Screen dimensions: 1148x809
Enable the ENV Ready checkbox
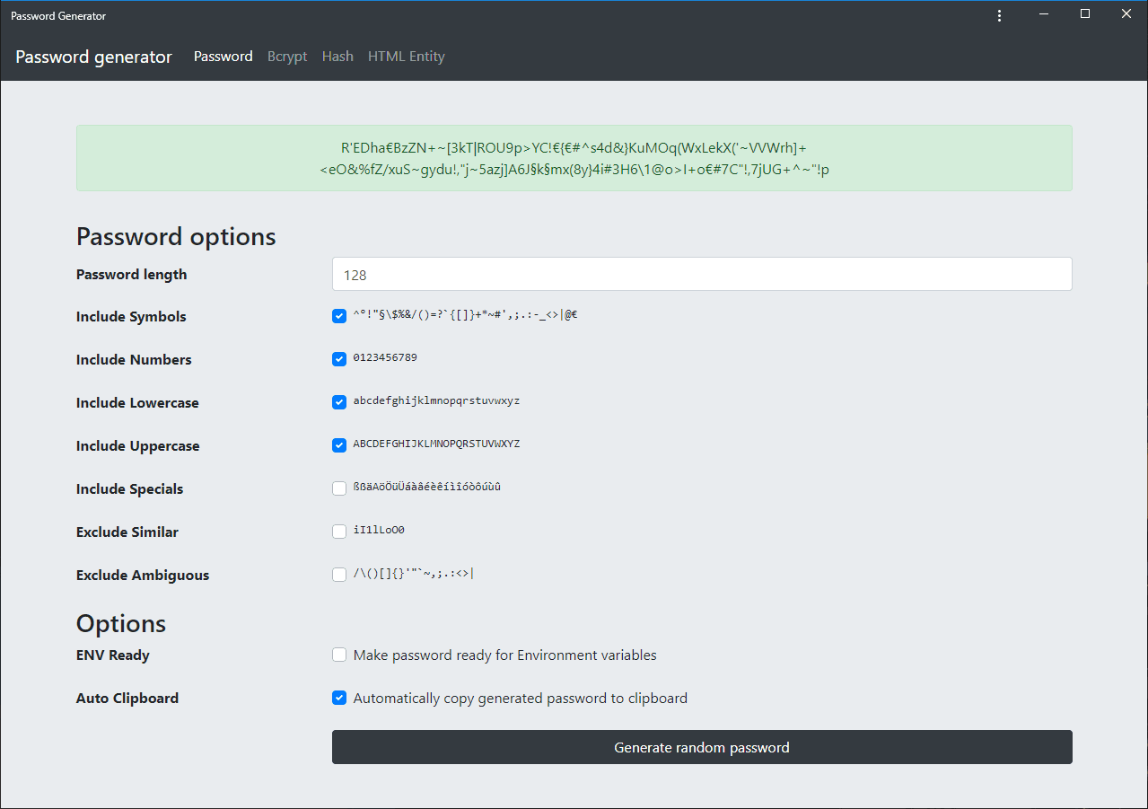(x=339, y=655)
